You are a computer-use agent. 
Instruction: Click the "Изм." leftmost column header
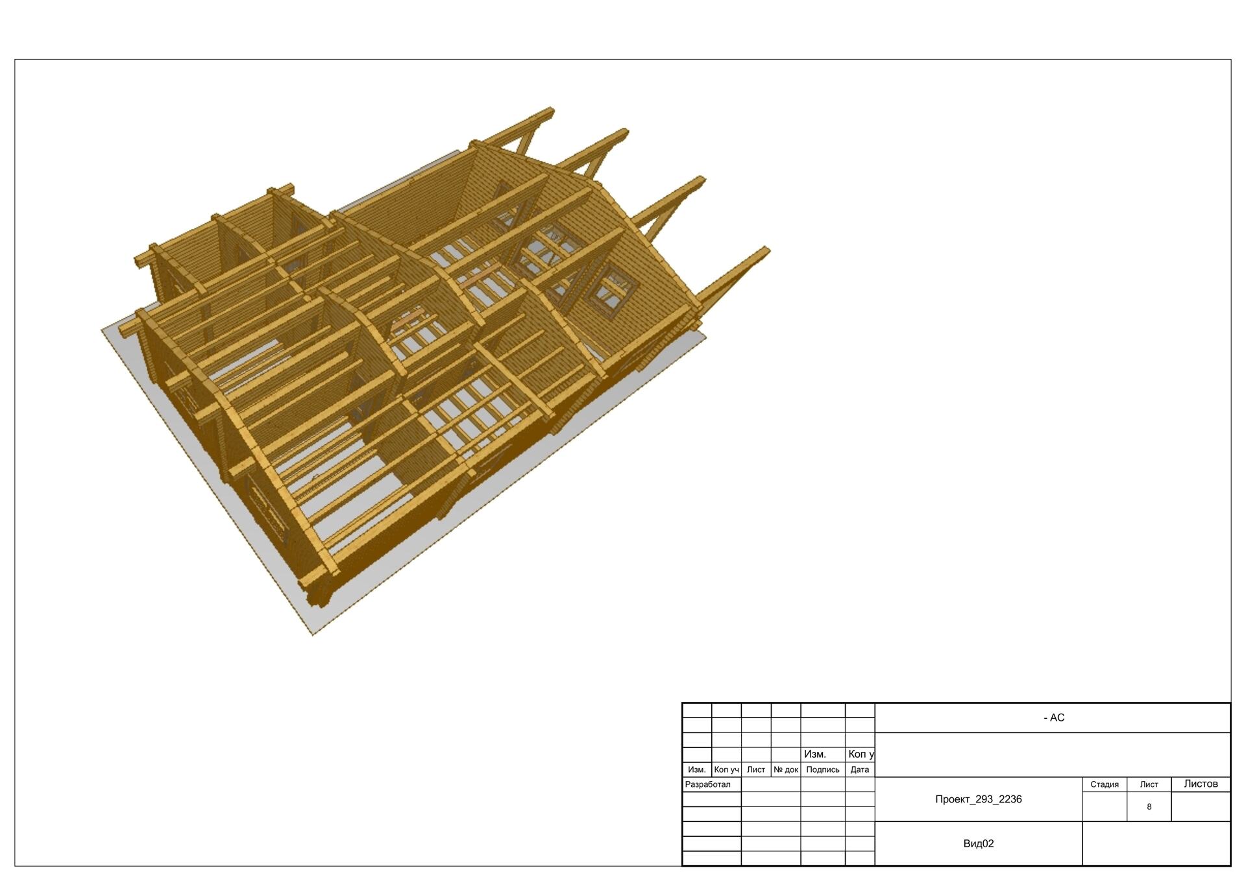tap(696, 769)
